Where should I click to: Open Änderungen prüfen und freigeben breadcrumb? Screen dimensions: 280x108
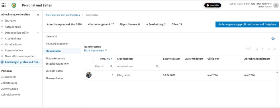point(63,15)
